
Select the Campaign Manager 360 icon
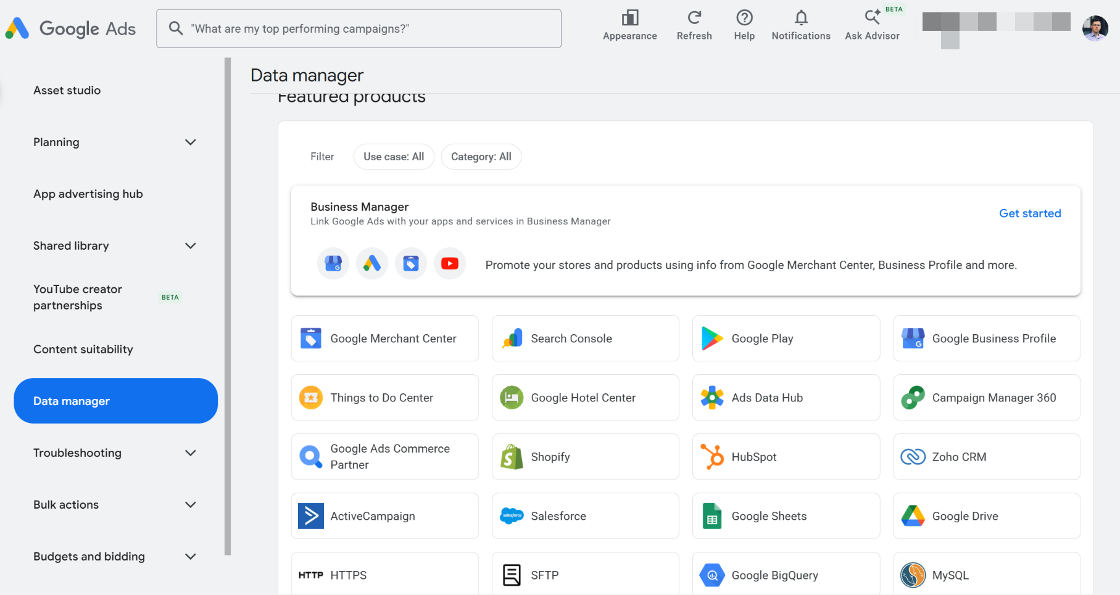click(x=913, y=398)
